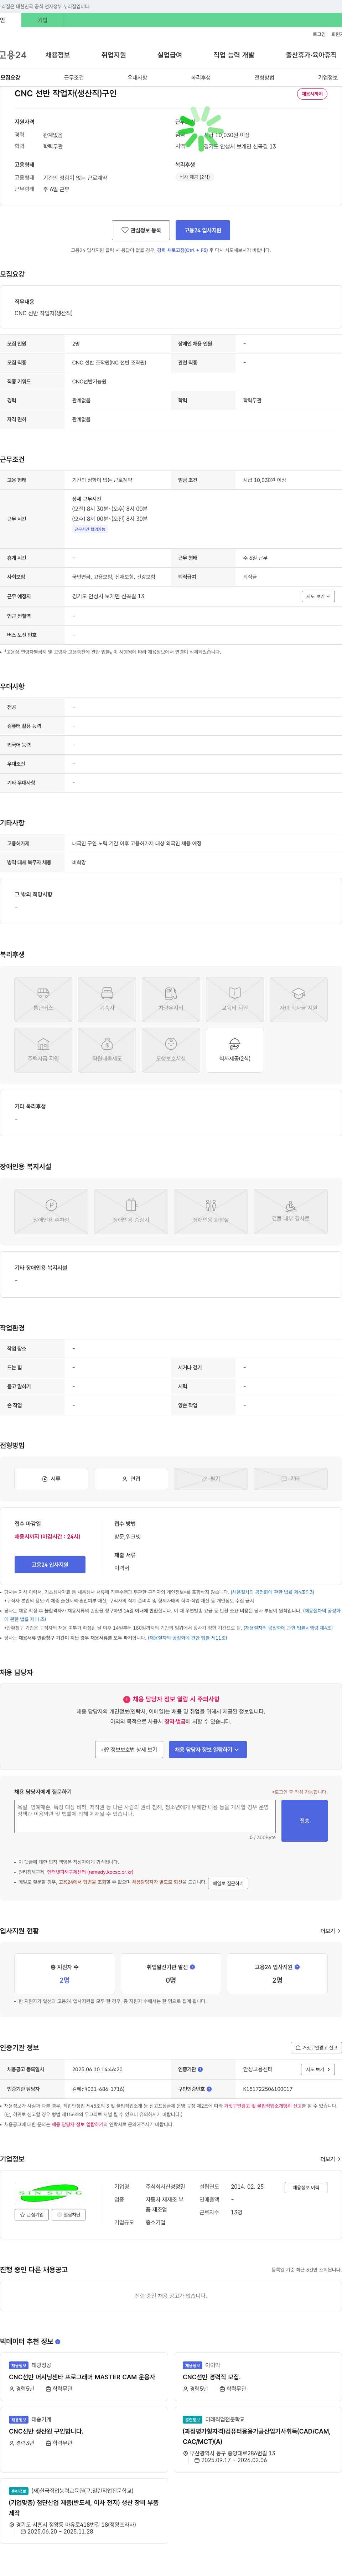
Task: Click the 관심기업 star button
Action: click(x=32, y=2215)
